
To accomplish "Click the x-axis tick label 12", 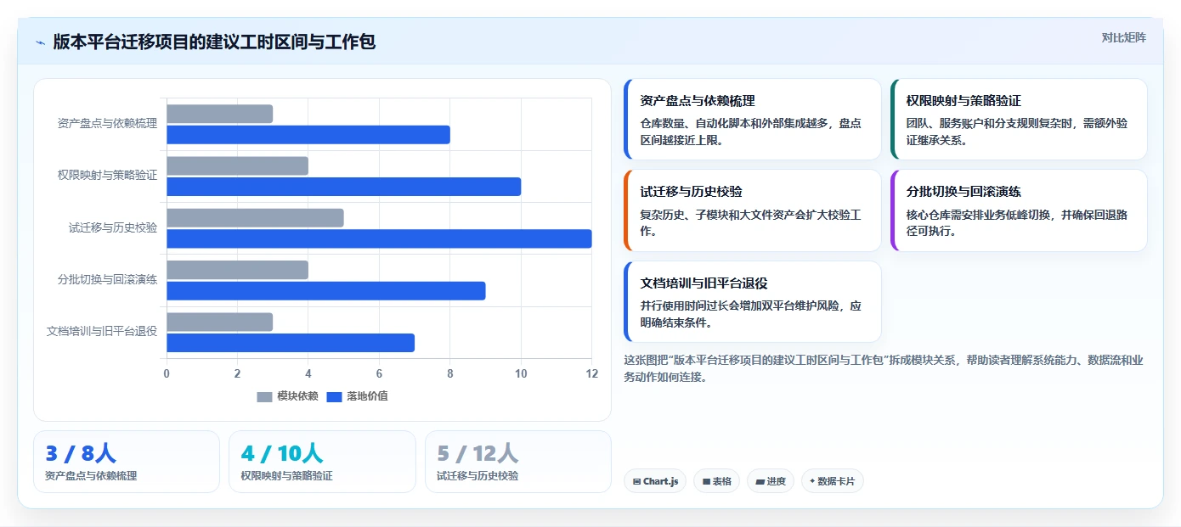I will (x=591, y=373).
